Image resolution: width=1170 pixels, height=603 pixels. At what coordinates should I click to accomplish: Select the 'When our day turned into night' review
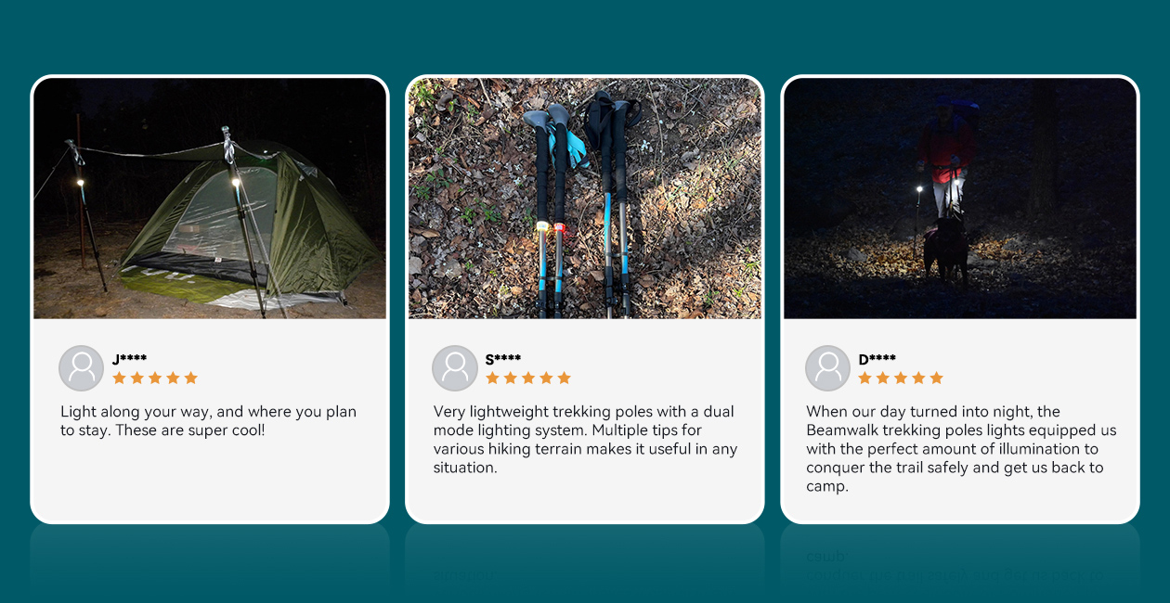[961, 449]
